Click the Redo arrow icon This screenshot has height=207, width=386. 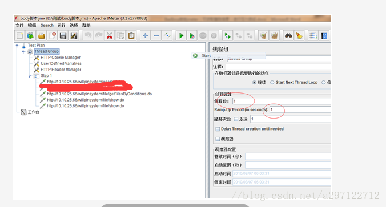pos(98,36)
